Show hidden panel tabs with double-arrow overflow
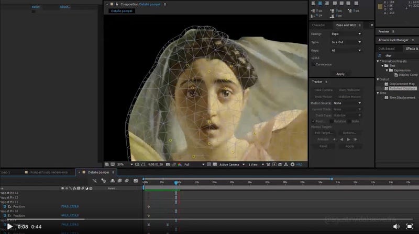The width and height of the screenshot is (419, 234). pyautogui.click(x=372, y=25)
